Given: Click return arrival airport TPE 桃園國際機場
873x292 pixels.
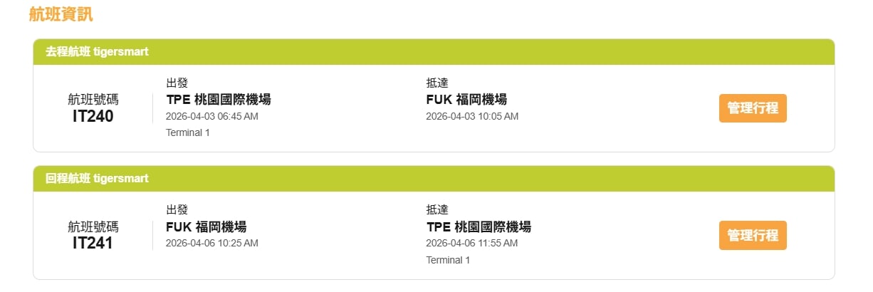Looking at the screenshot, I should pyautogui.click(x=479, y=227).
